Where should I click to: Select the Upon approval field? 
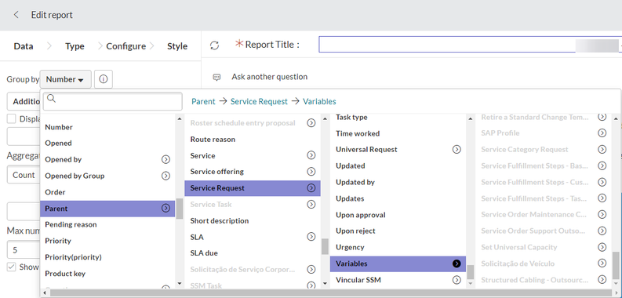361,215
